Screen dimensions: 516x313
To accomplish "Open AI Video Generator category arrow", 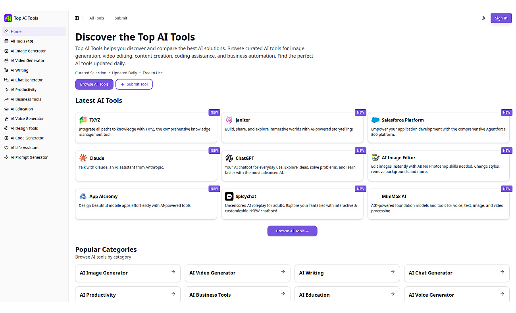I will point(283,272).
